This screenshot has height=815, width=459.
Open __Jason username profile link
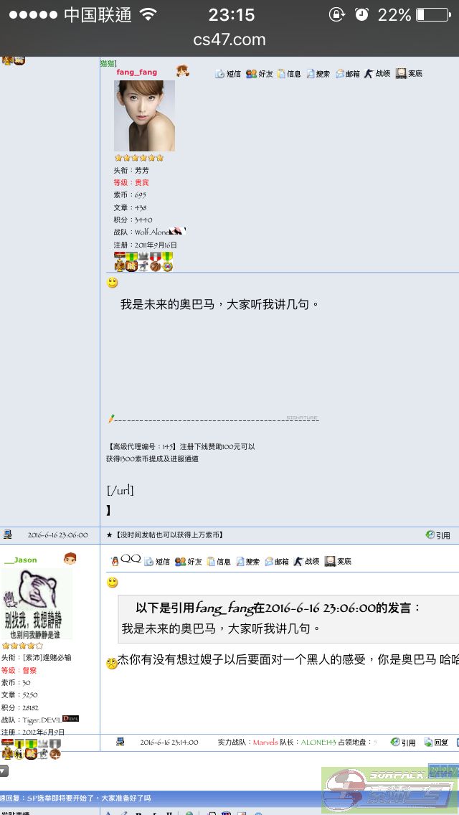(x=20, y=560)
